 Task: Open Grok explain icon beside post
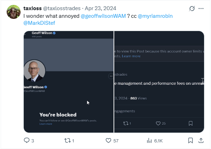click(x=191, y=8)
